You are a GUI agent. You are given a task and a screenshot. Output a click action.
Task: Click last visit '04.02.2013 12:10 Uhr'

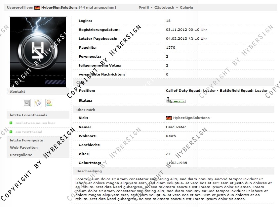pos(186,39)
